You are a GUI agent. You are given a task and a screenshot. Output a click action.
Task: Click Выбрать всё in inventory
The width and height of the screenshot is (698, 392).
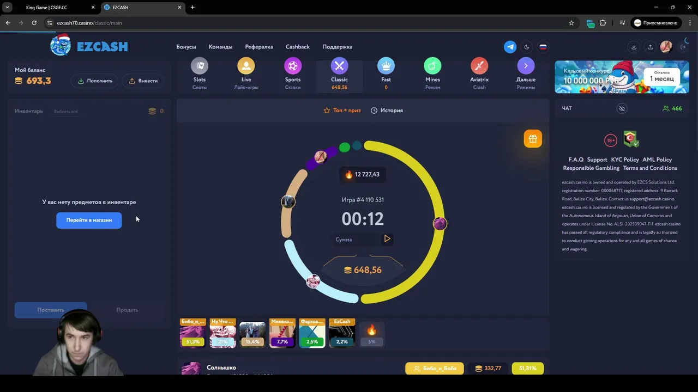pyautogui.click(x=65, y=112)
